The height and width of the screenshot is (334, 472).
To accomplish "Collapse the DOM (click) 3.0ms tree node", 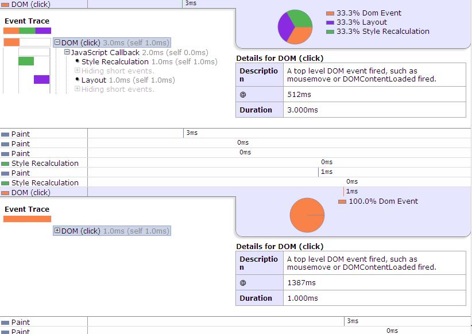I will point(57,42).
